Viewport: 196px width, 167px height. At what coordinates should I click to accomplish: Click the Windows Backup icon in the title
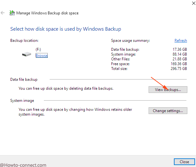tap(12, 13)
